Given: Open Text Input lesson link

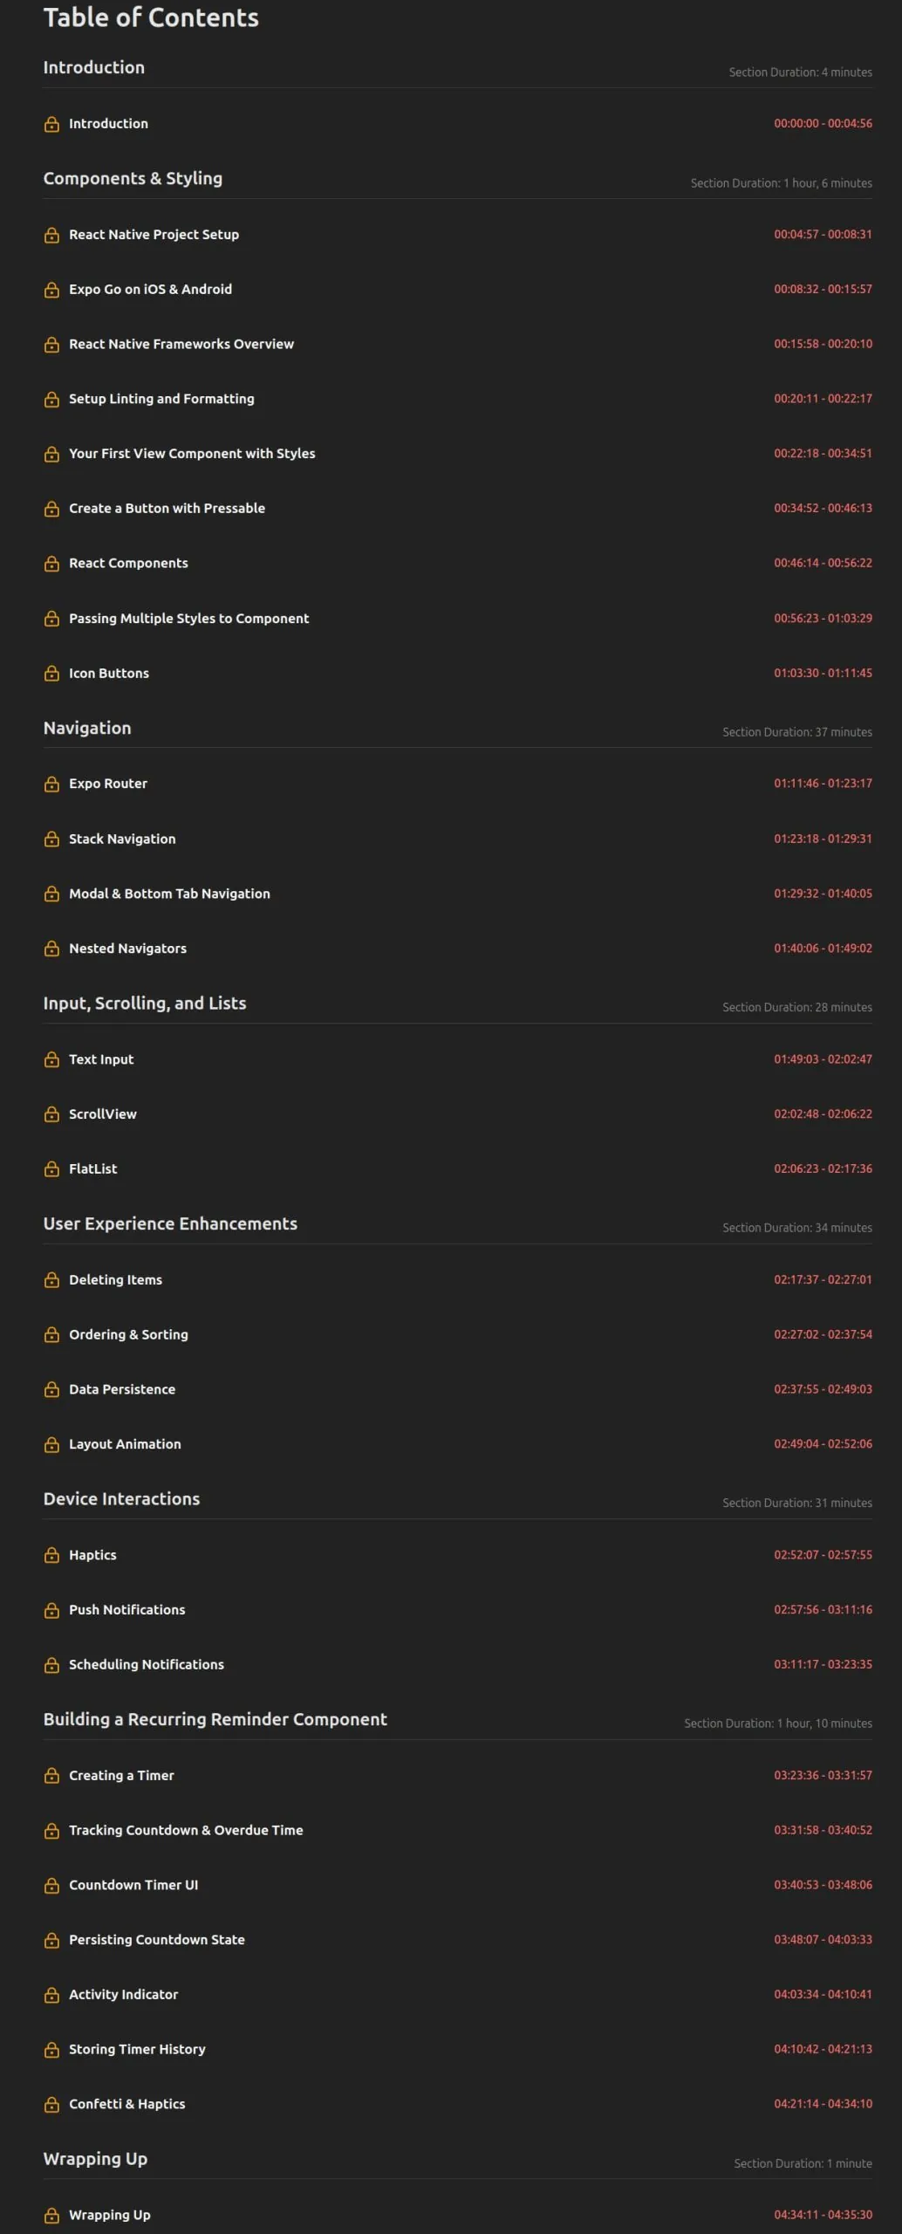Looking at the screenshot, I should [x=101, y=1059].
